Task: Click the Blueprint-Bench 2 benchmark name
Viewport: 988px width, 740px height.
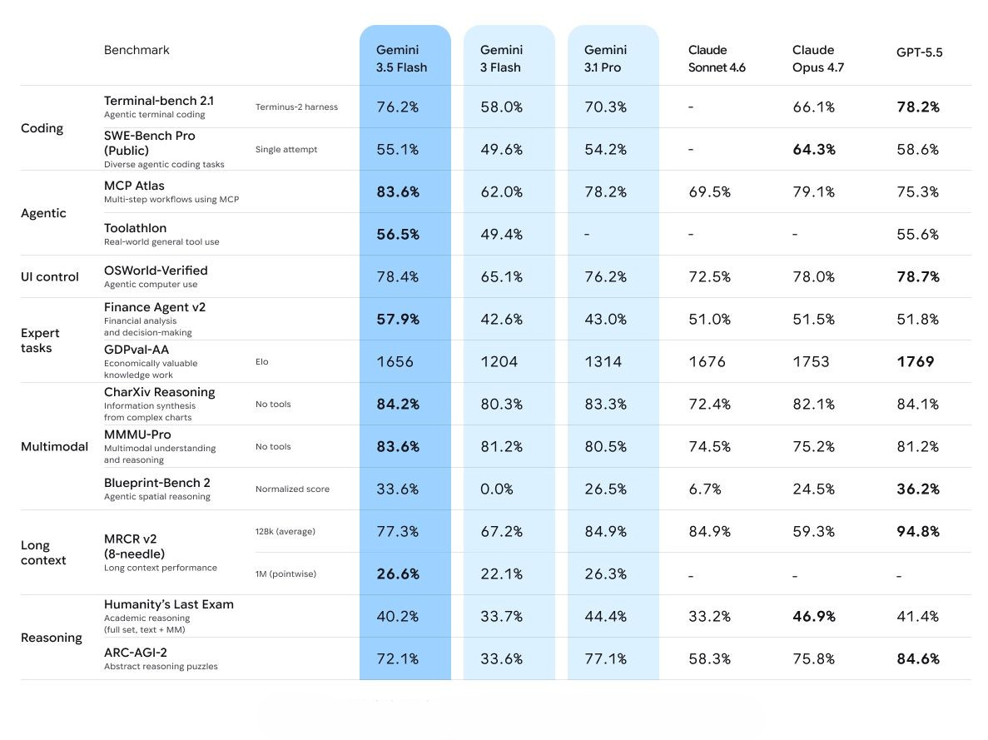Action: pos(156,483)
